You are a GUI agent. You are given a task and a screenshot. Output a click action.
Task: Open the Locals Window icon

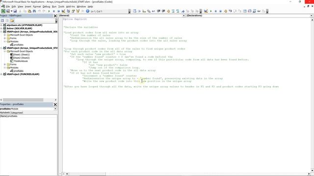(x=245, y=11)
